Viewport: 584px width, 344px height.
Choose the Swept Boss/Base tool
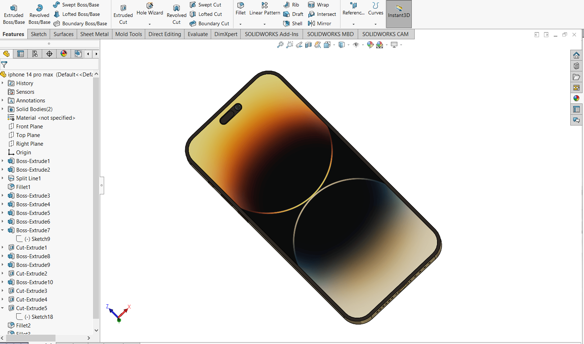76,5
